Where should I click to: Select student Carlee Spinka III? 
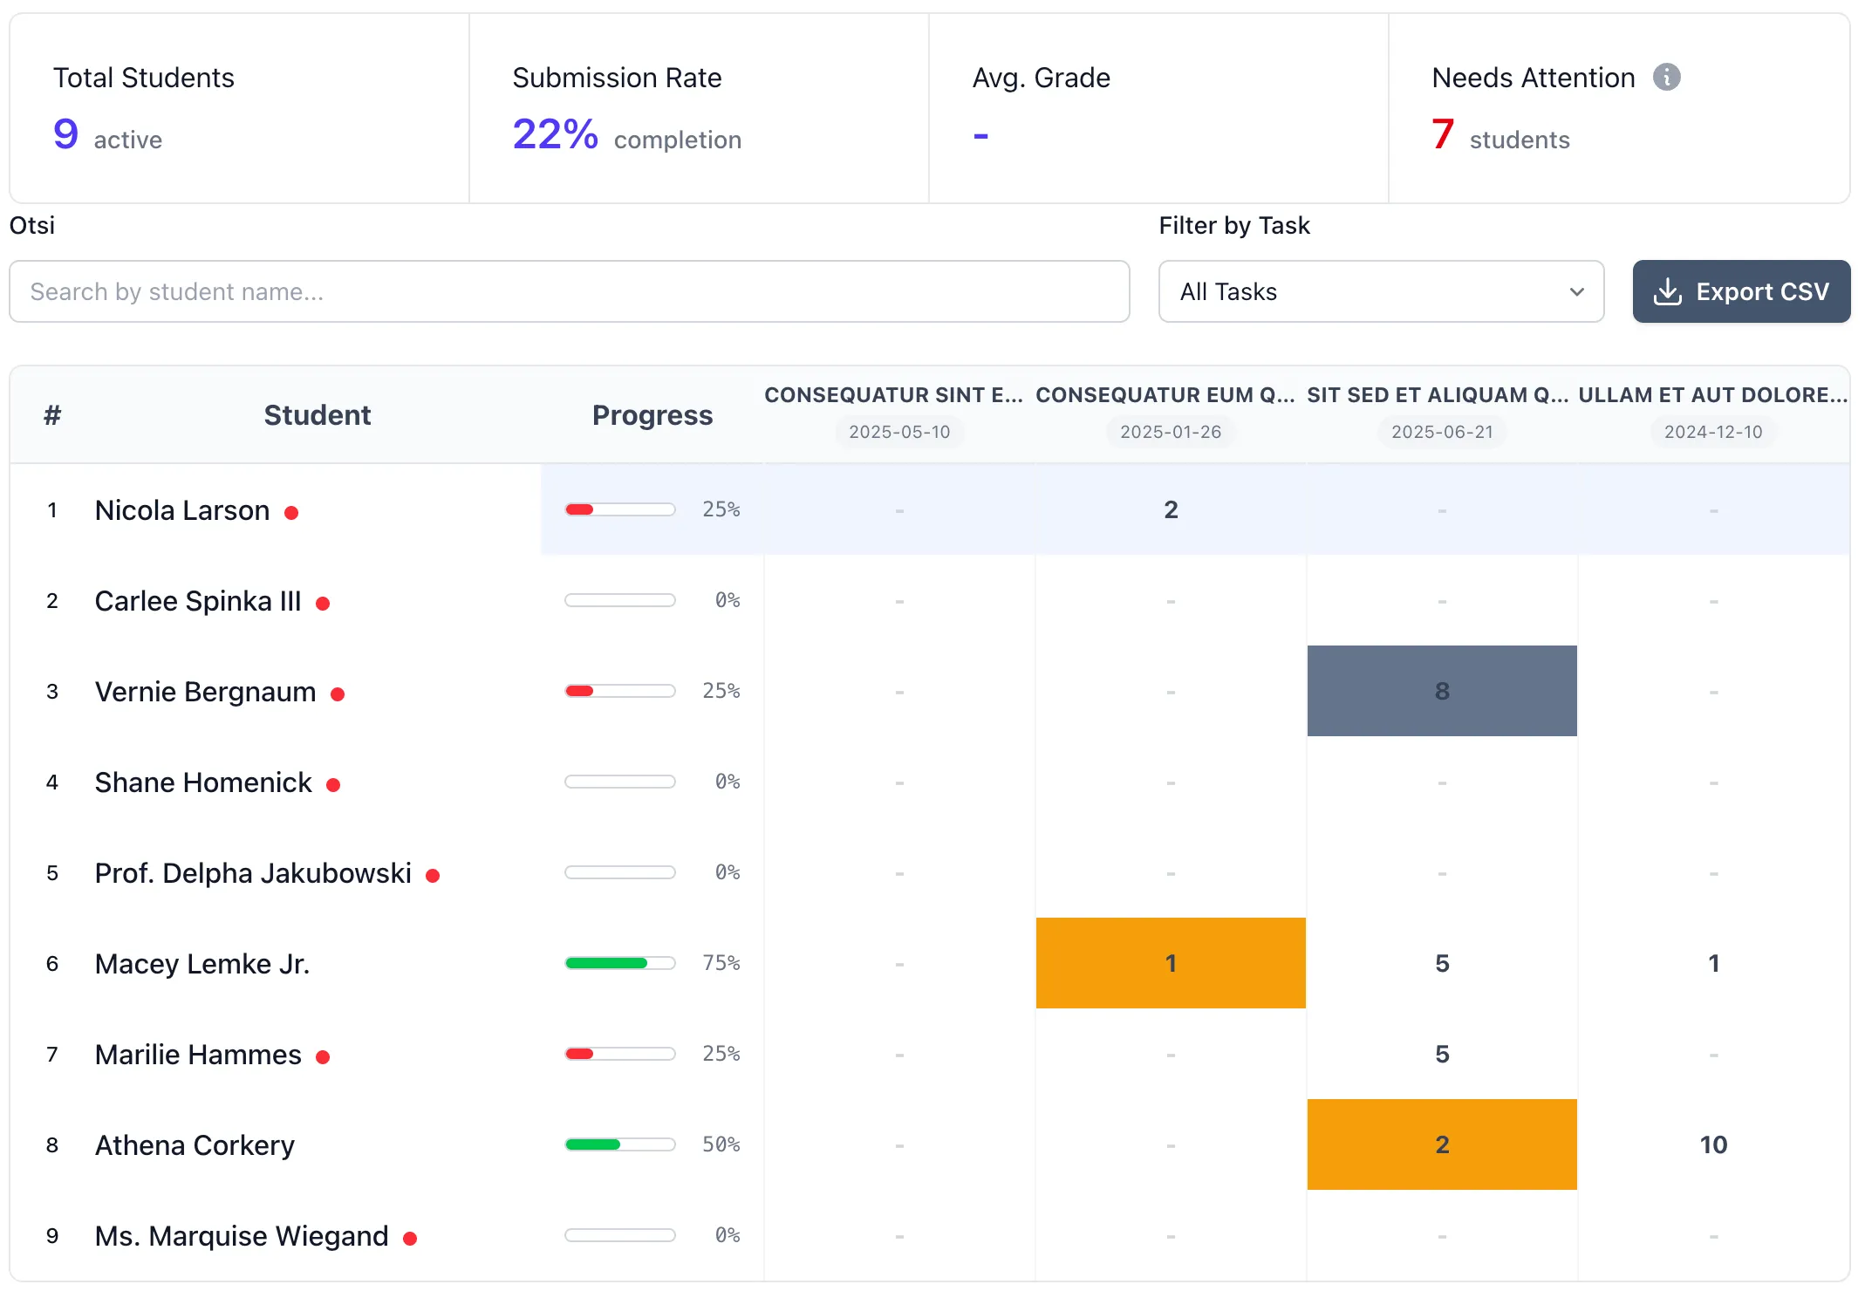(x=198, y=601)
